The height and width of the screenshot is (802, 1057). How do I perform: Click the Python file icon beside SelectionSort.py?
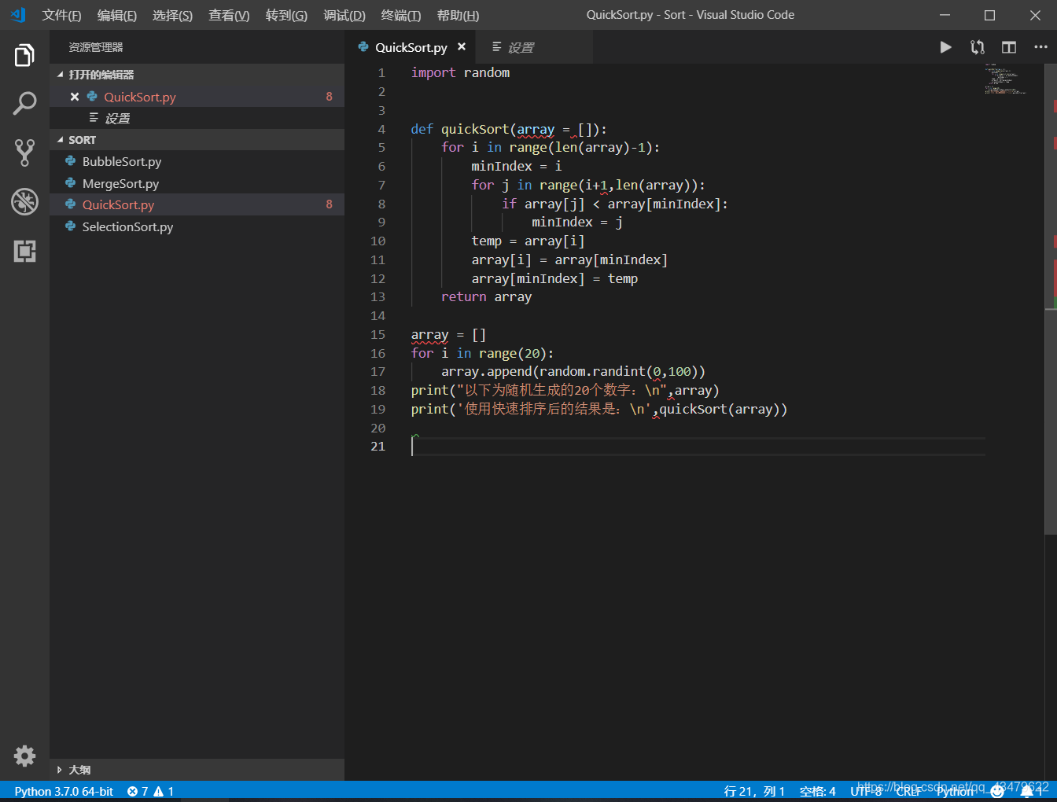tap(71, 226)
